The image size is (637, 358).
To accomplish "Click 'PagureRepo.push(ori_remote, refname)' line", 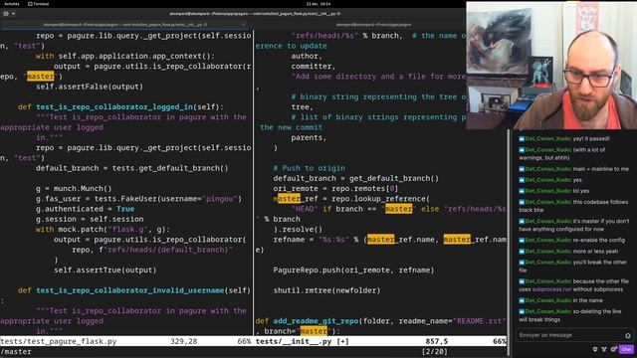I will click(x=353, y=269).
